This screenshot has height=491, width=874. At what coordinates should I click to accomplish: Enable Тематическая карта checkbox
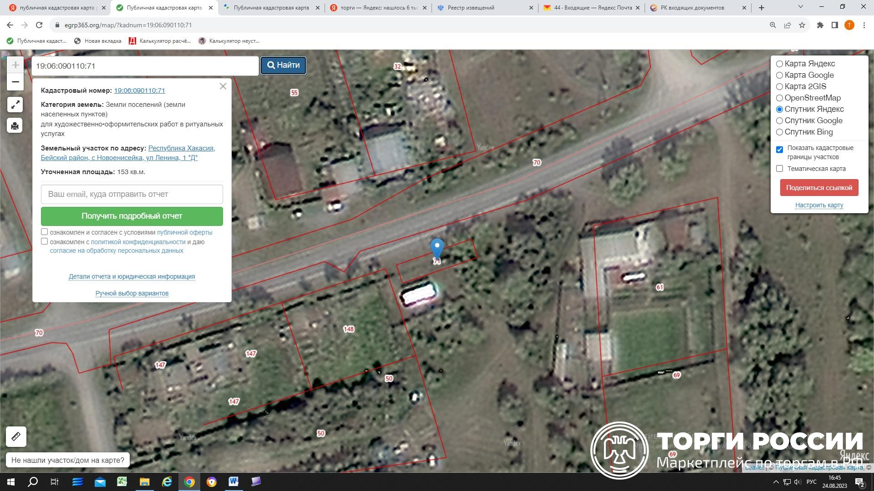779,169
